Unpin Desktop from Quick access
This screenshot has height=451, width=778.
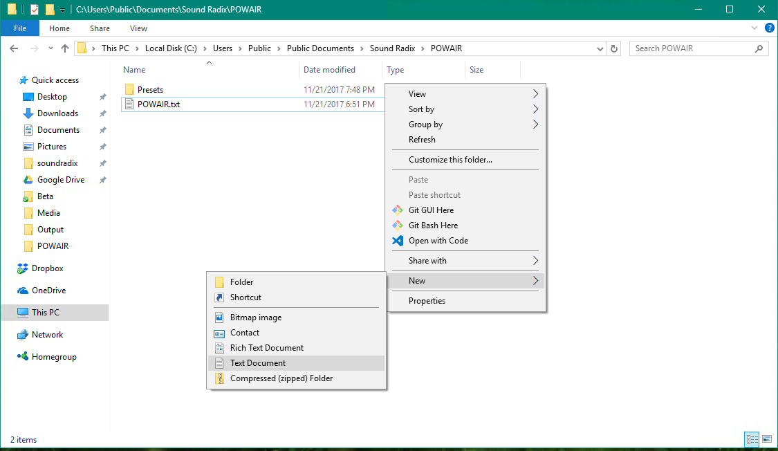pyautogui.click(x=103, y=98)
